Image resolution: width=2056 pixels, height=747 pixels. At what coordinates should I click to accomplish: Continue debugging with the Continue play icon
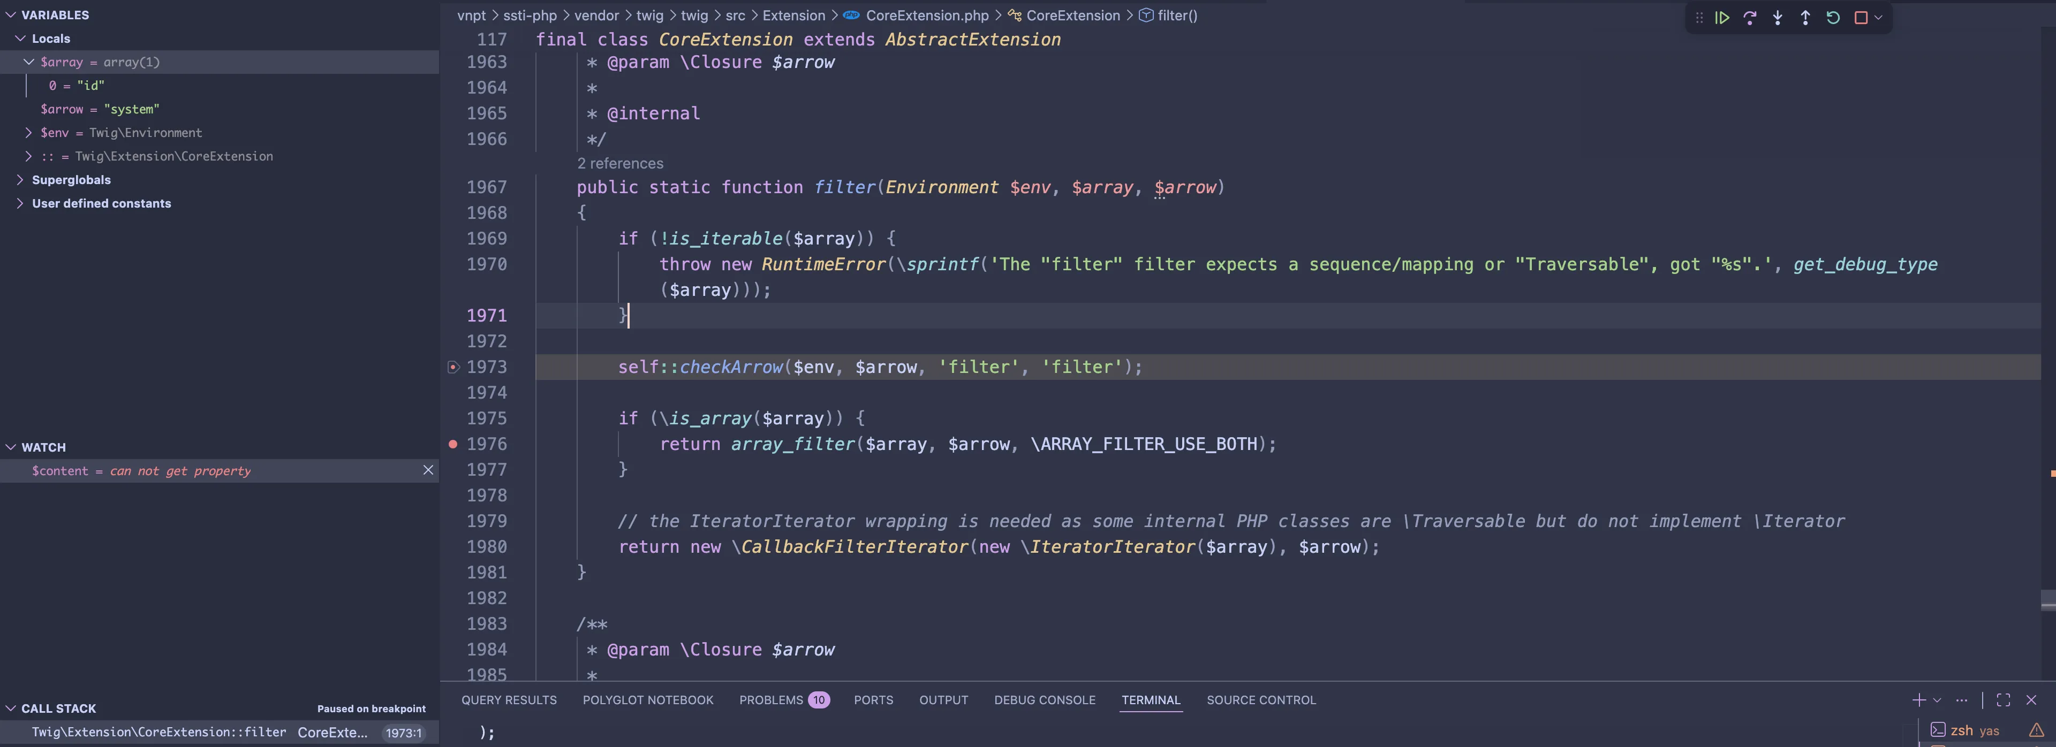tap(1721, 18)
